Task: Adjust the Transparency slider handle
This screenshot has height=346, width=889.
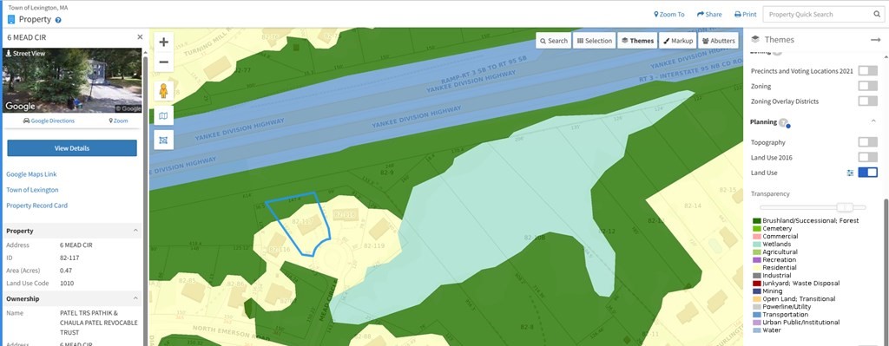Action: [x=845, y=207]
